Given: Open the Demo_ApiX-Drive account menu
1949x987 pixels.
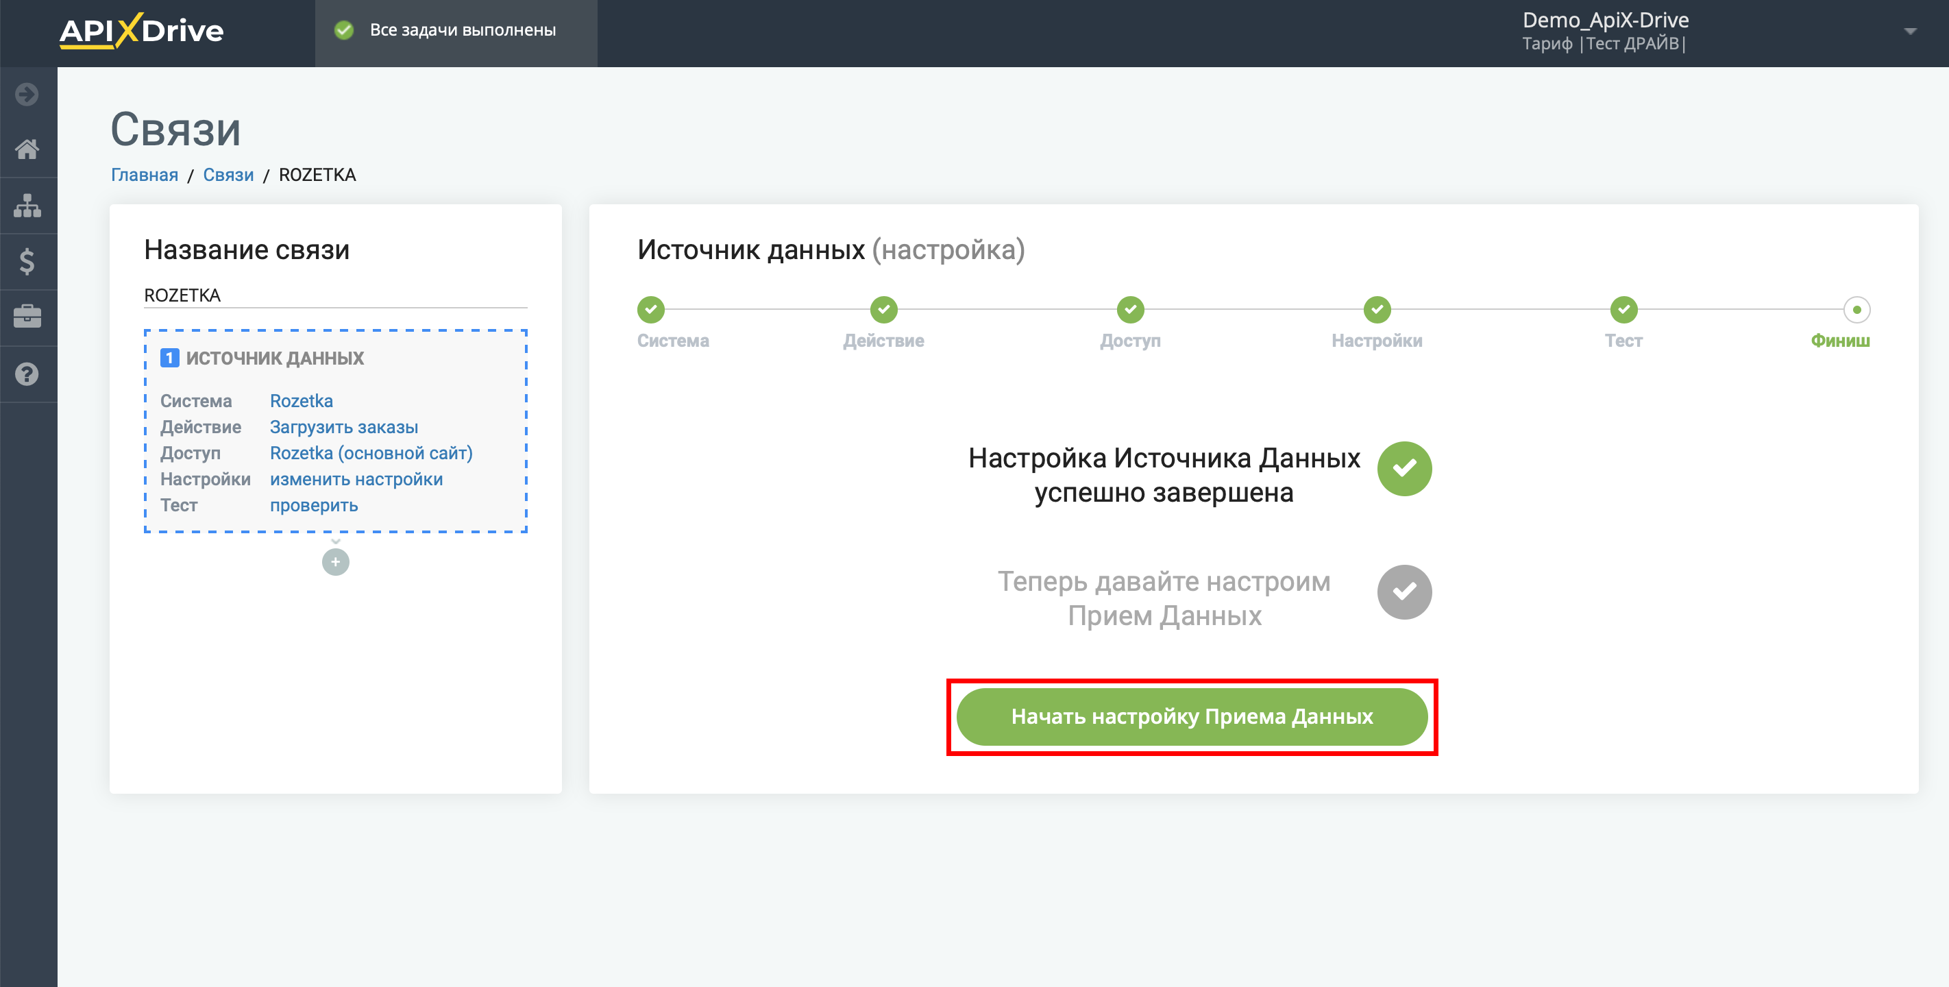Looking at the screenshot, I should pos(1606,21).
